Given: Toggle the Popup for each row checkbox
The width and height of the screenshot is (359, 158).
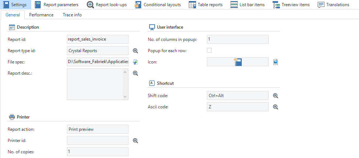Looking at the screenshot, I should click(x=209, y=50).
